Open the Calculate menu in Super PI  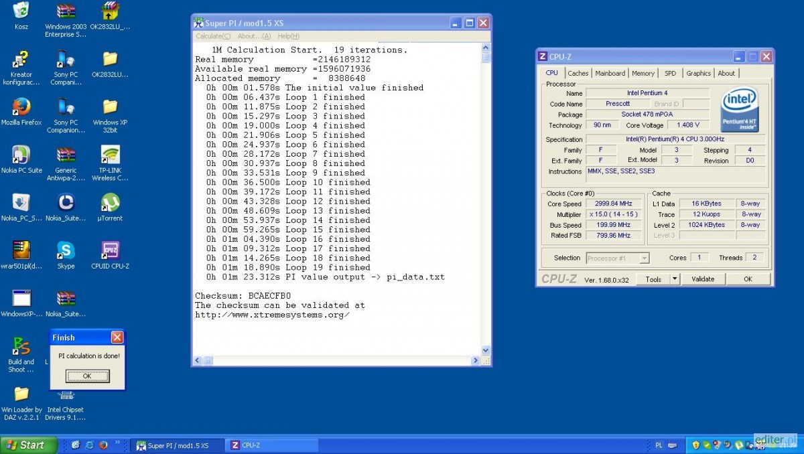[213, 36]
